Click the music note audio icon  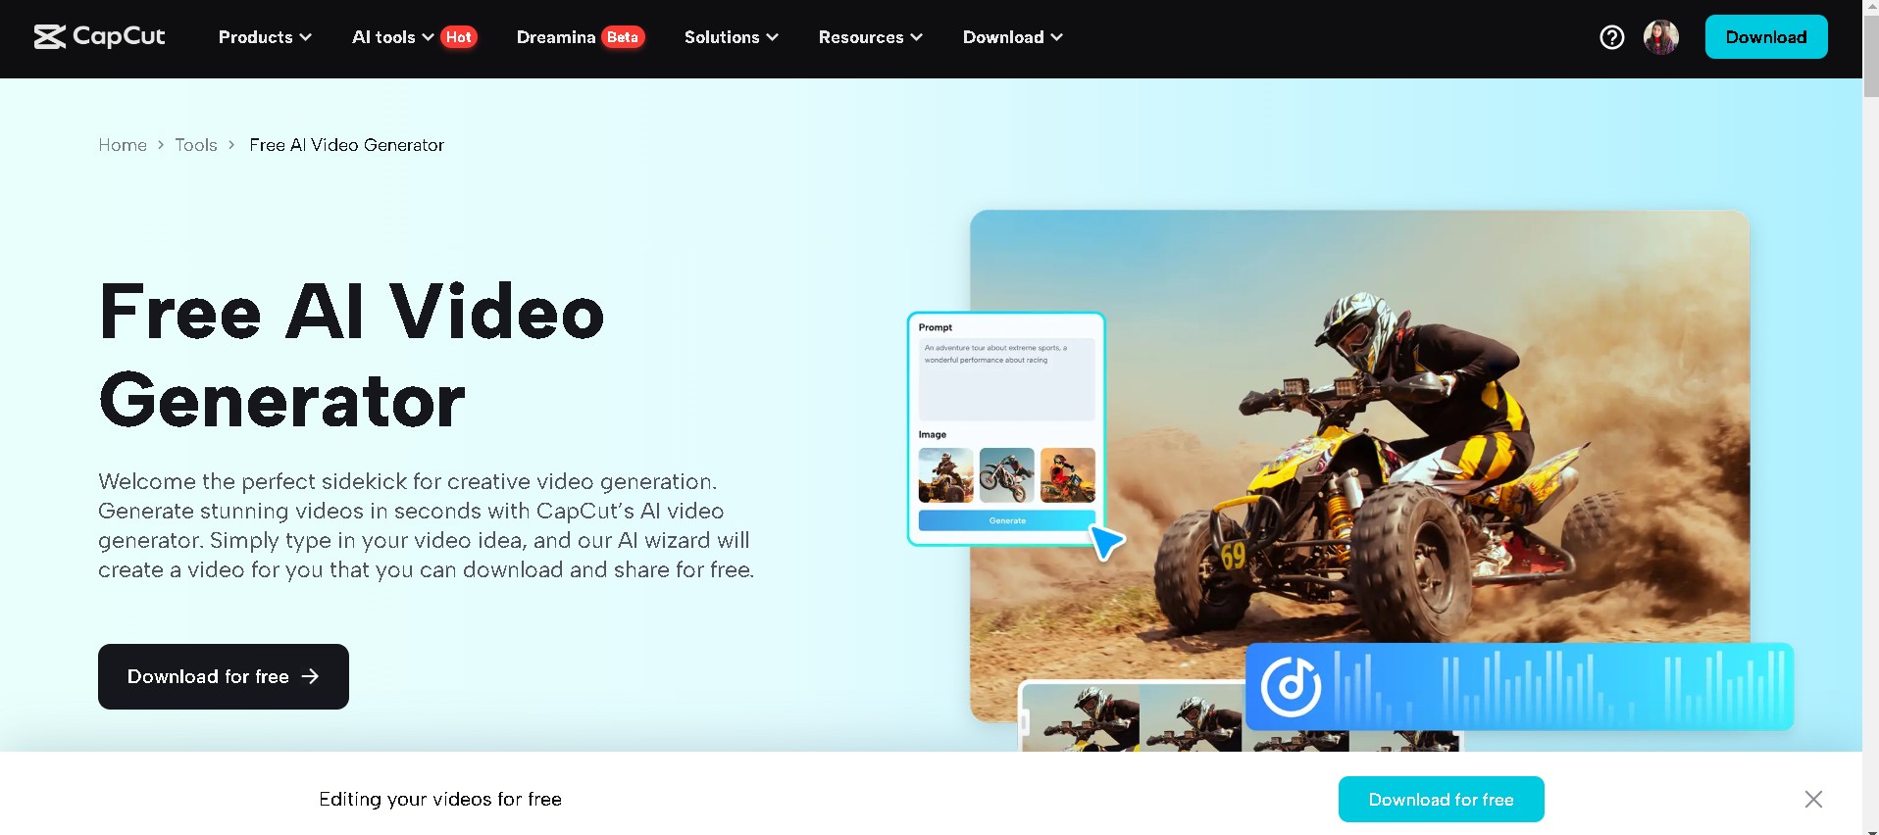point(1290,686)
